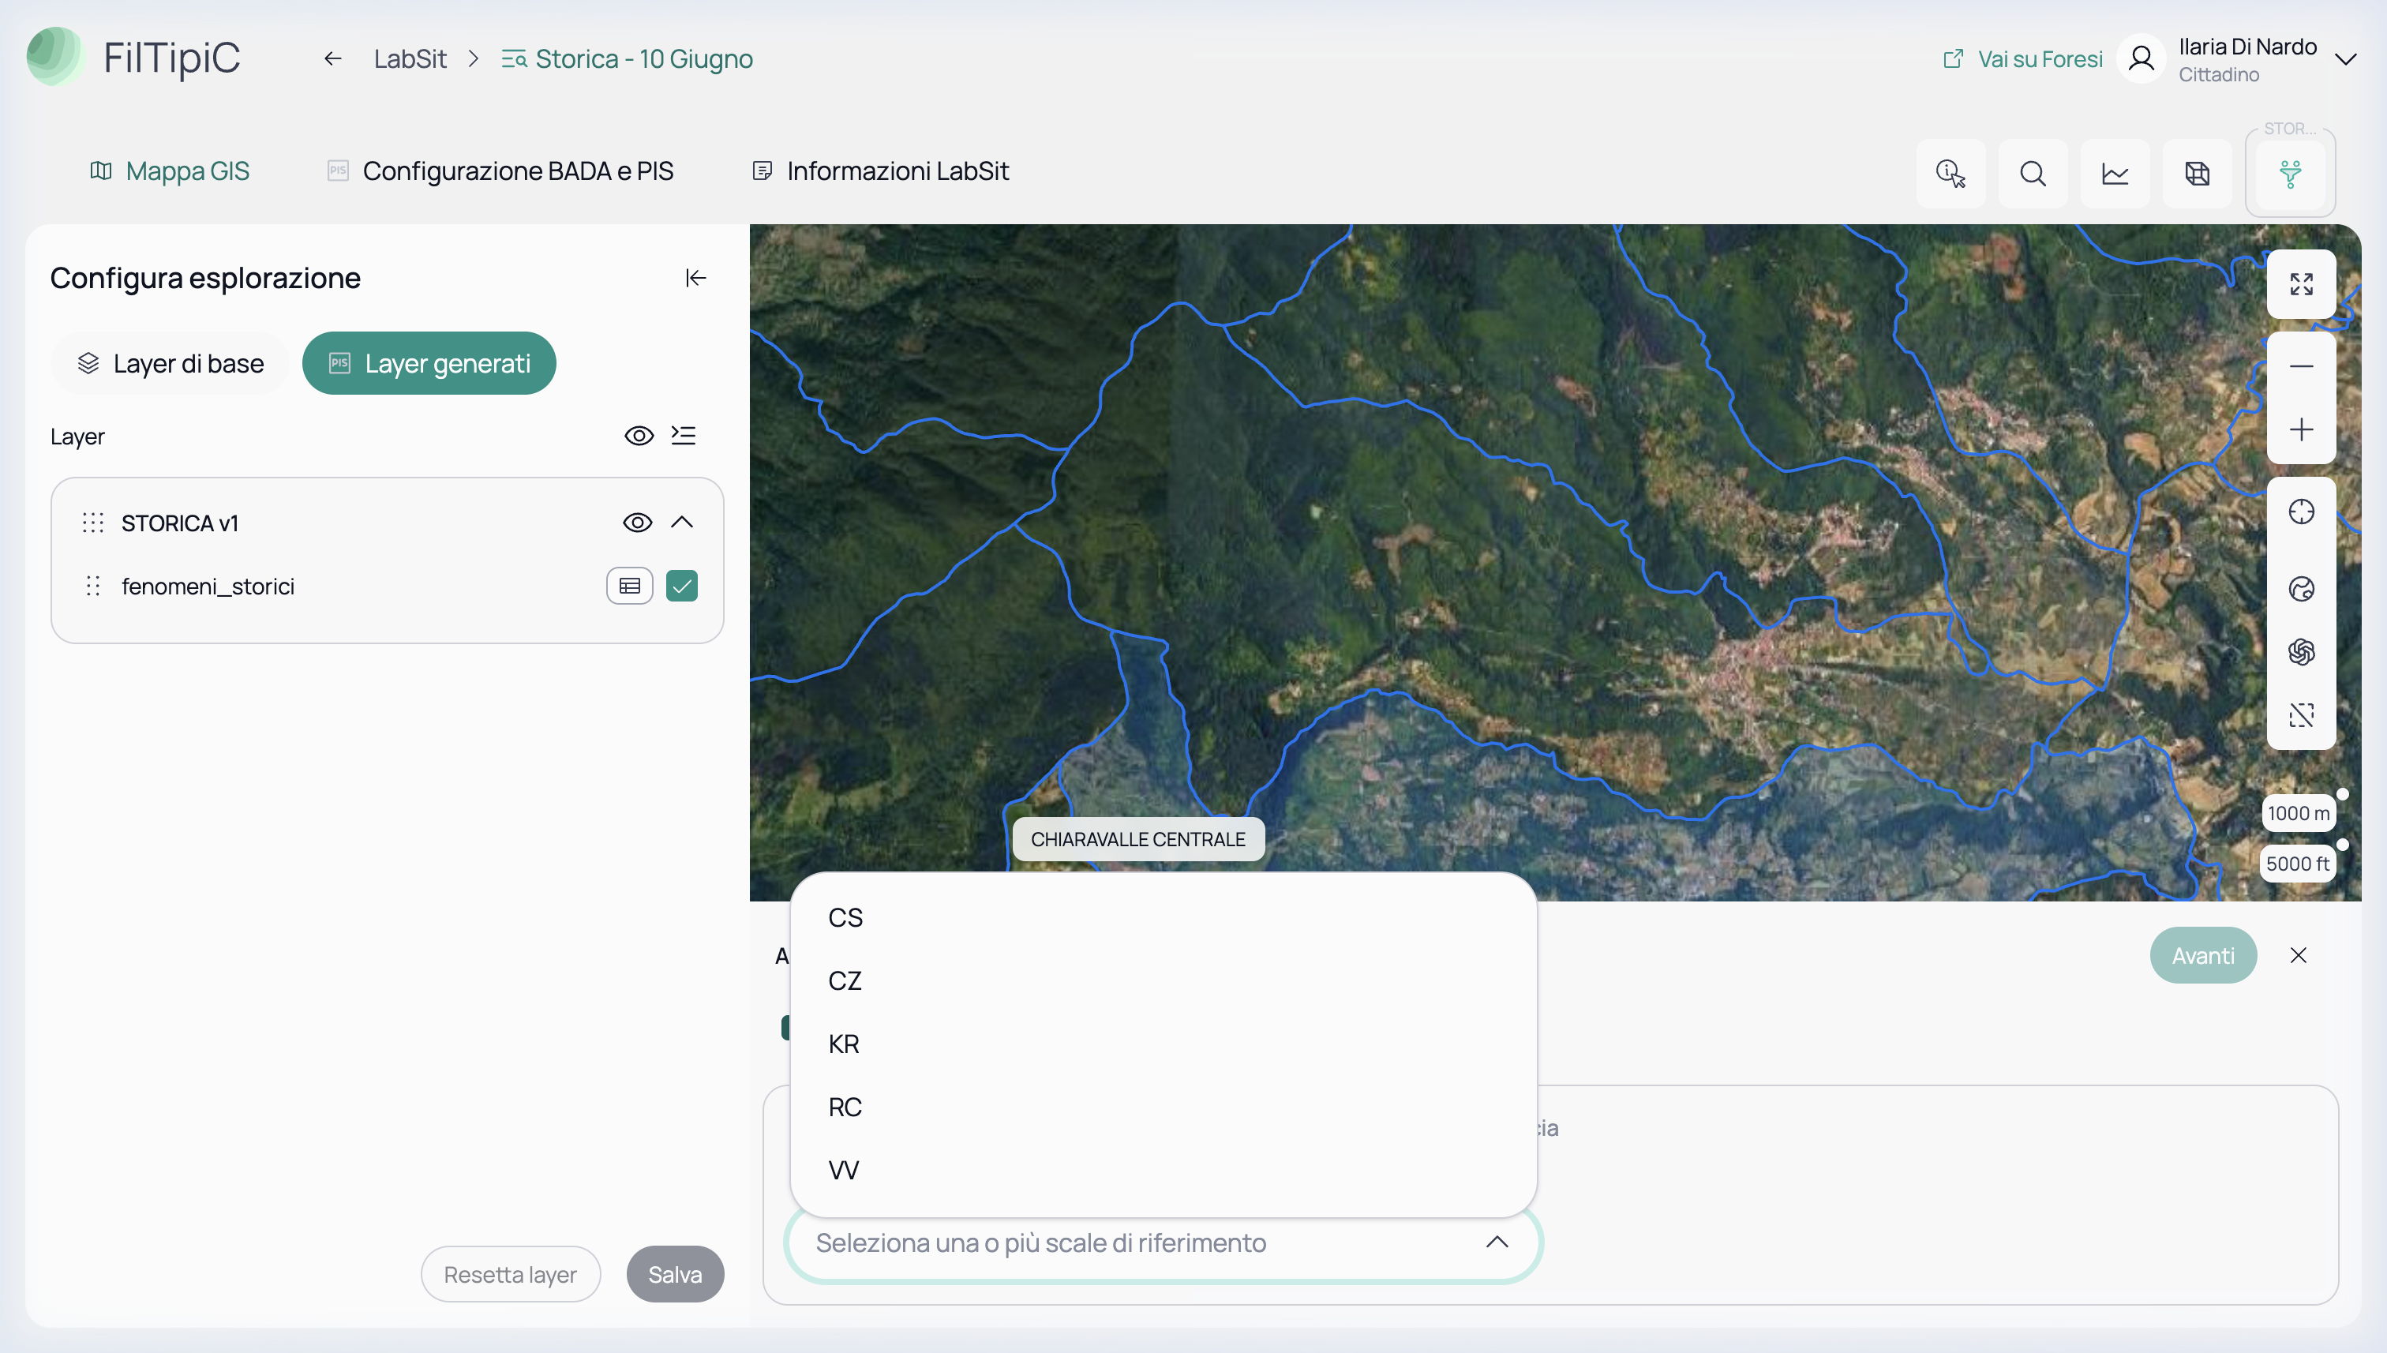Click the Seleziona scale di riferimento field
This screenshot has width=2387, height=1353.
coord(1164,1243)
